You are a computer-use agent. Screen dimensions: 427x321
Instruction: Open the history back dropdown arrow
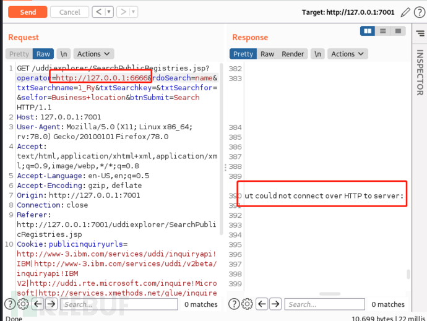coord(108,12)
